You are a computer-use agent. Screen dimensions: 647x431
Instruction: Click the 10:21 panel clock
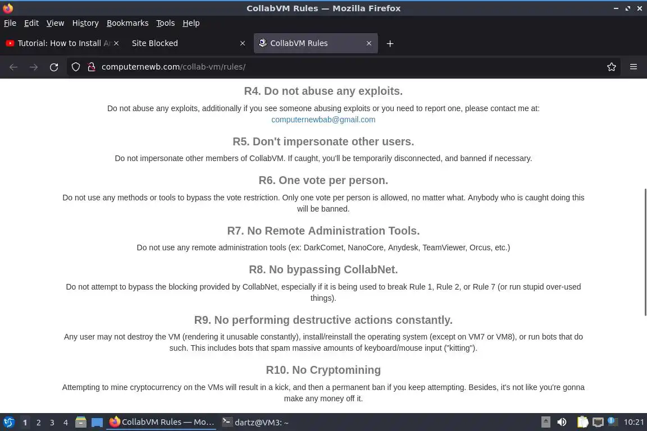pyautogui.click(x=634, y=423)
